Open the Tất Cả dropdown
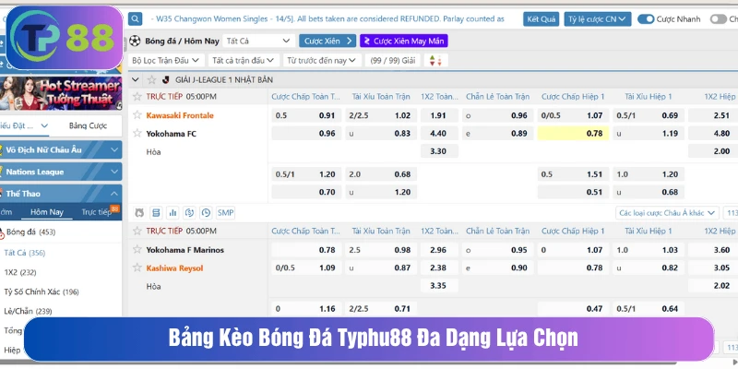Screen dimensions: 738x369 point(258,41)
